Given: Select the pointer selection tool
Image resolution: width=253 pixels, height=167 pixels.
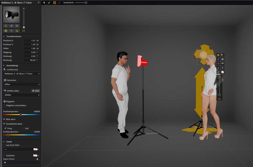Looking at the screenshot, I should 44,3.
